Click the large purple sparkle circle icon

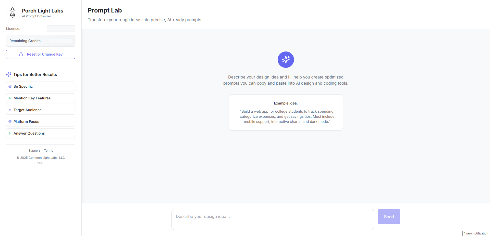point(286,60)
